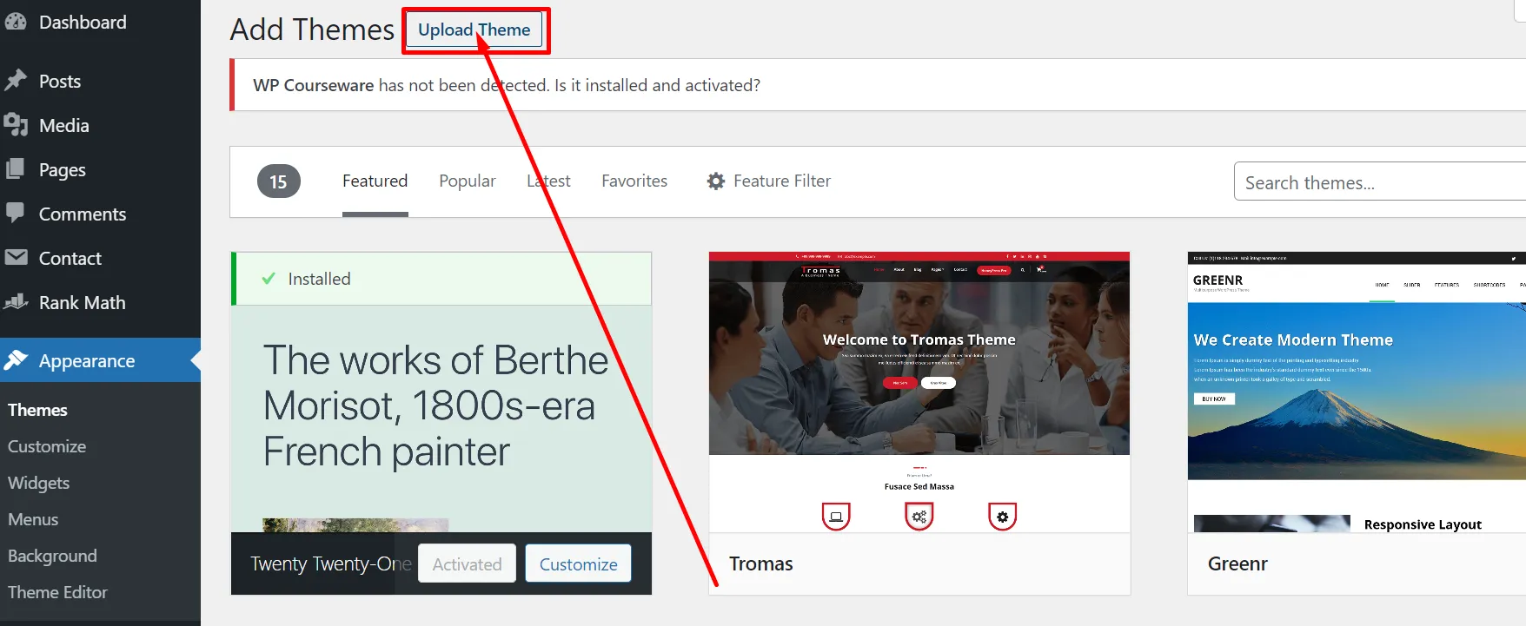Open the Pages menu item

[100, 169]
